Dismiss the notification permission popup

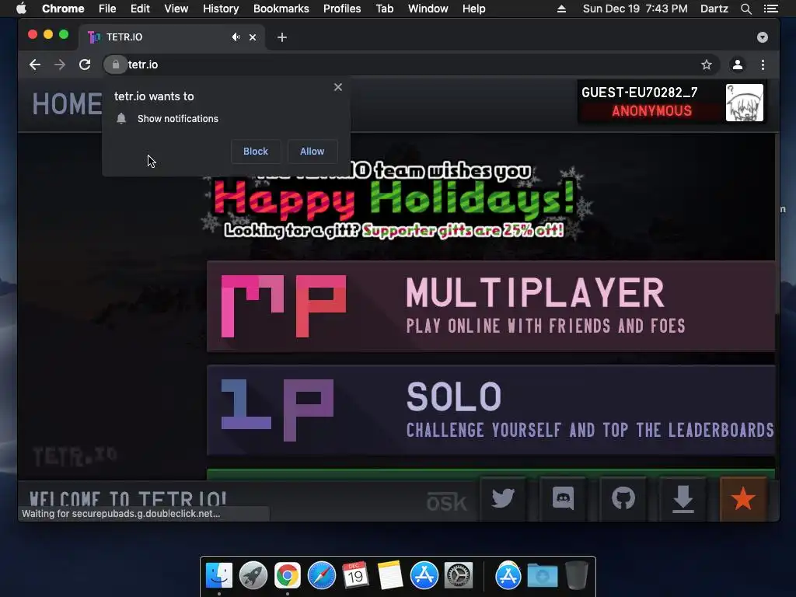tap(338, 87)
